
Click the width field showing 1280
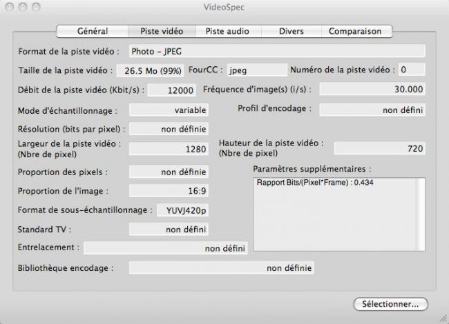(169, 148)
